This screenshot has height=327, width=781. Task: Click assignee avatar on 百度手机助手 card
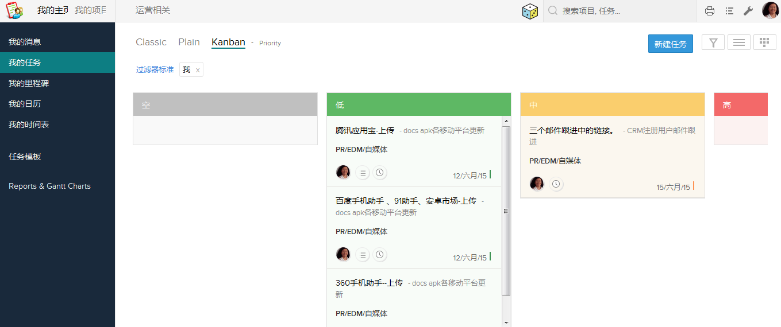coord(343,254)
